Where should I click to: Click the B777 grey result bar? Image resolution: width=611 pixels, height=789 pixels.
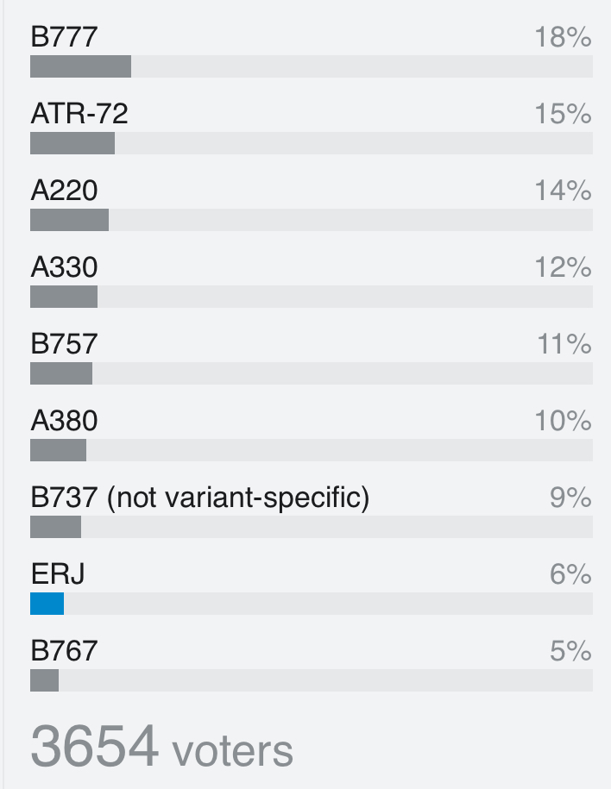80,66
